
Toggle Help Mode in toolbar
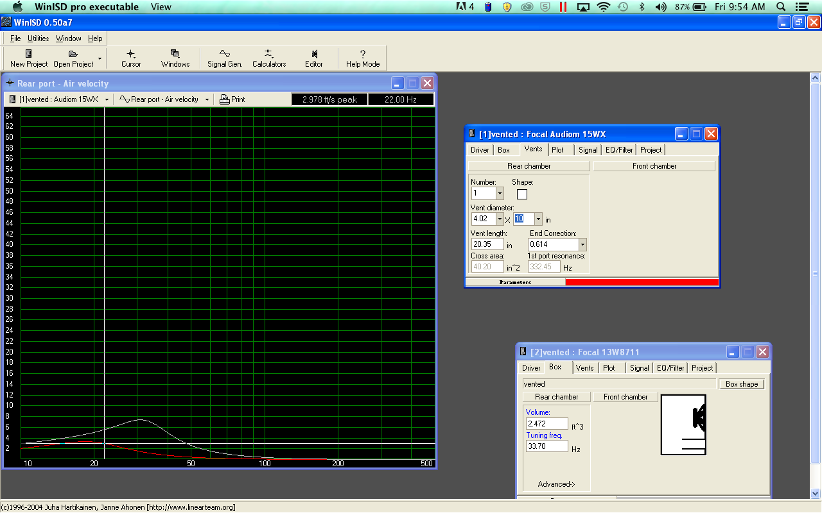coord(363,58)
